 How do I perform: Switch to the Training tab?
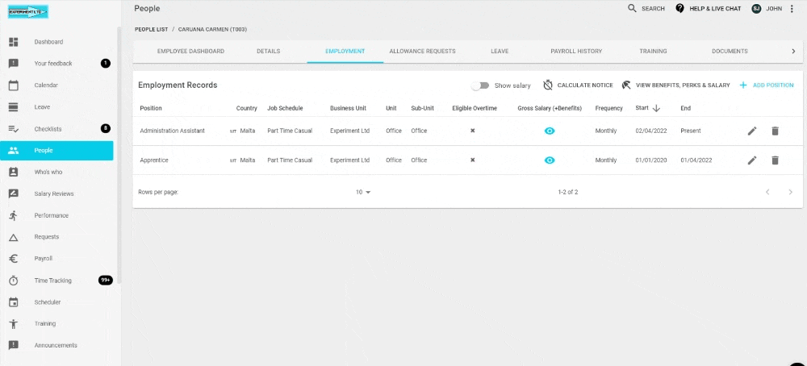(x=653, y=52)
